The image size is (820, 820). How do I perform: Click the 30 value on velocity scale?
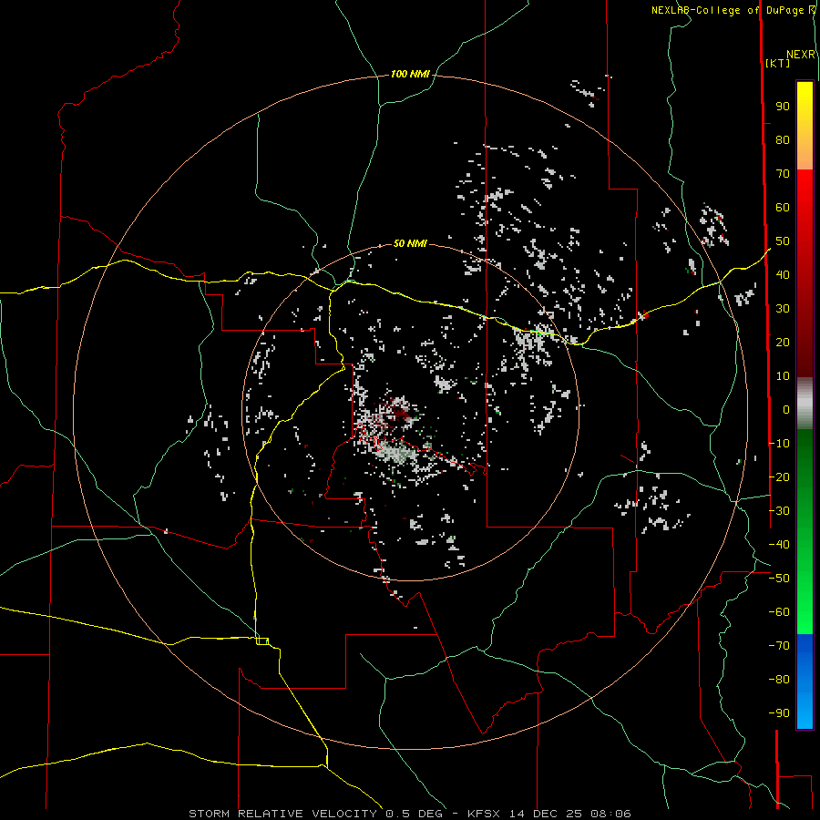pyautogui.click(x=783, y=309)
